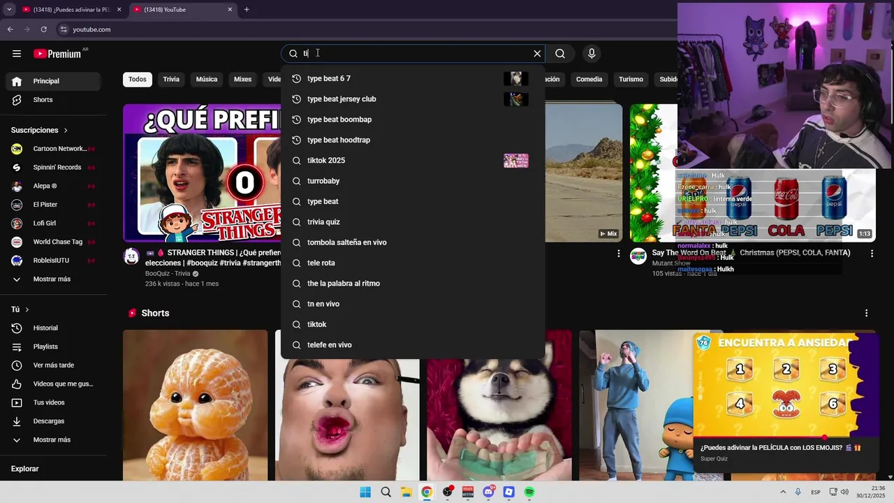Open Videos que me gustan liked list

pyautogui.click(x=53, y=384)
